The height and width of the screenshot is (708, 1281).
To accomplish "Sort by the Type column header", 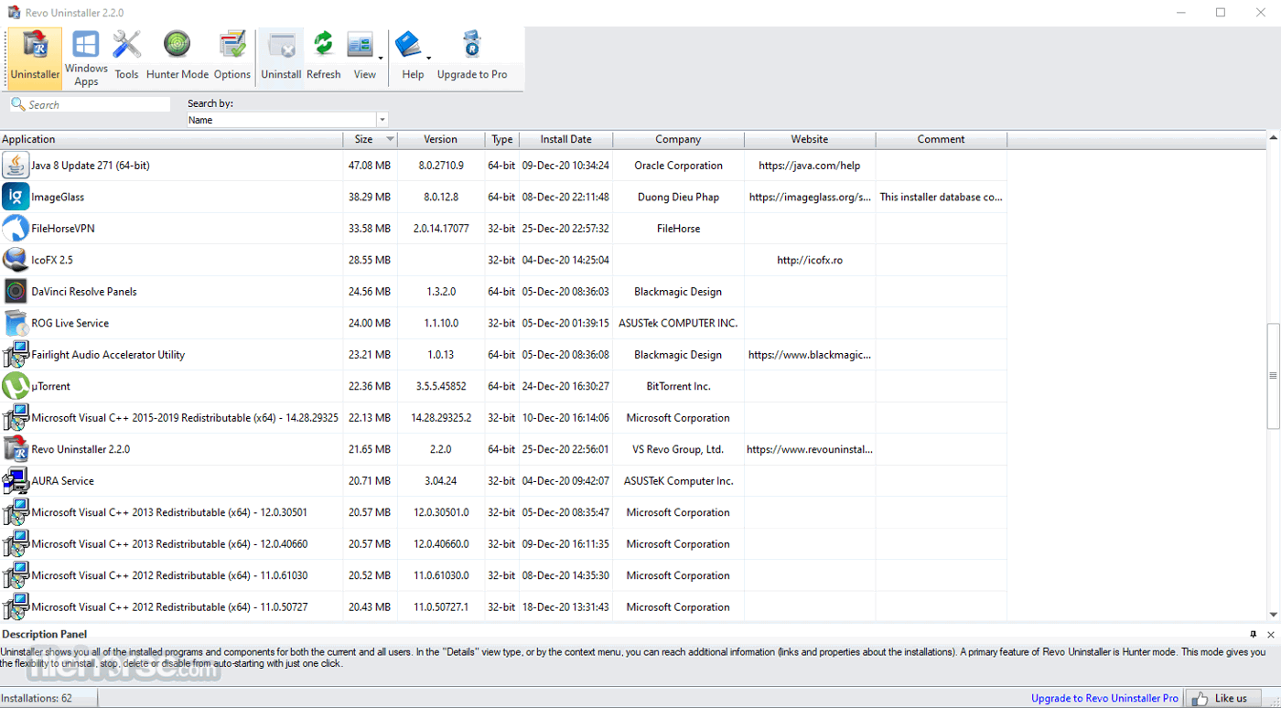I will tap(502, 139).
